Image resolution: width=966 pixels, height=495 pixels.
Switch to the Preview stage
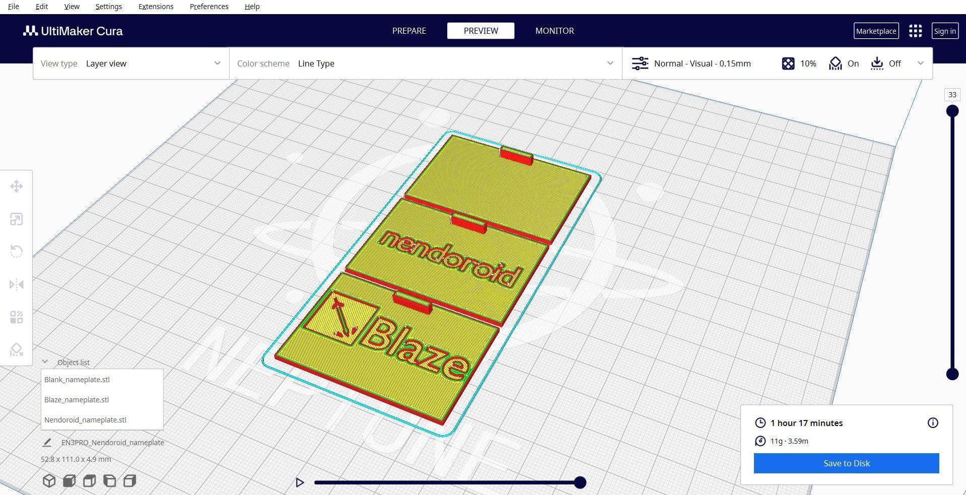(480, 31)
